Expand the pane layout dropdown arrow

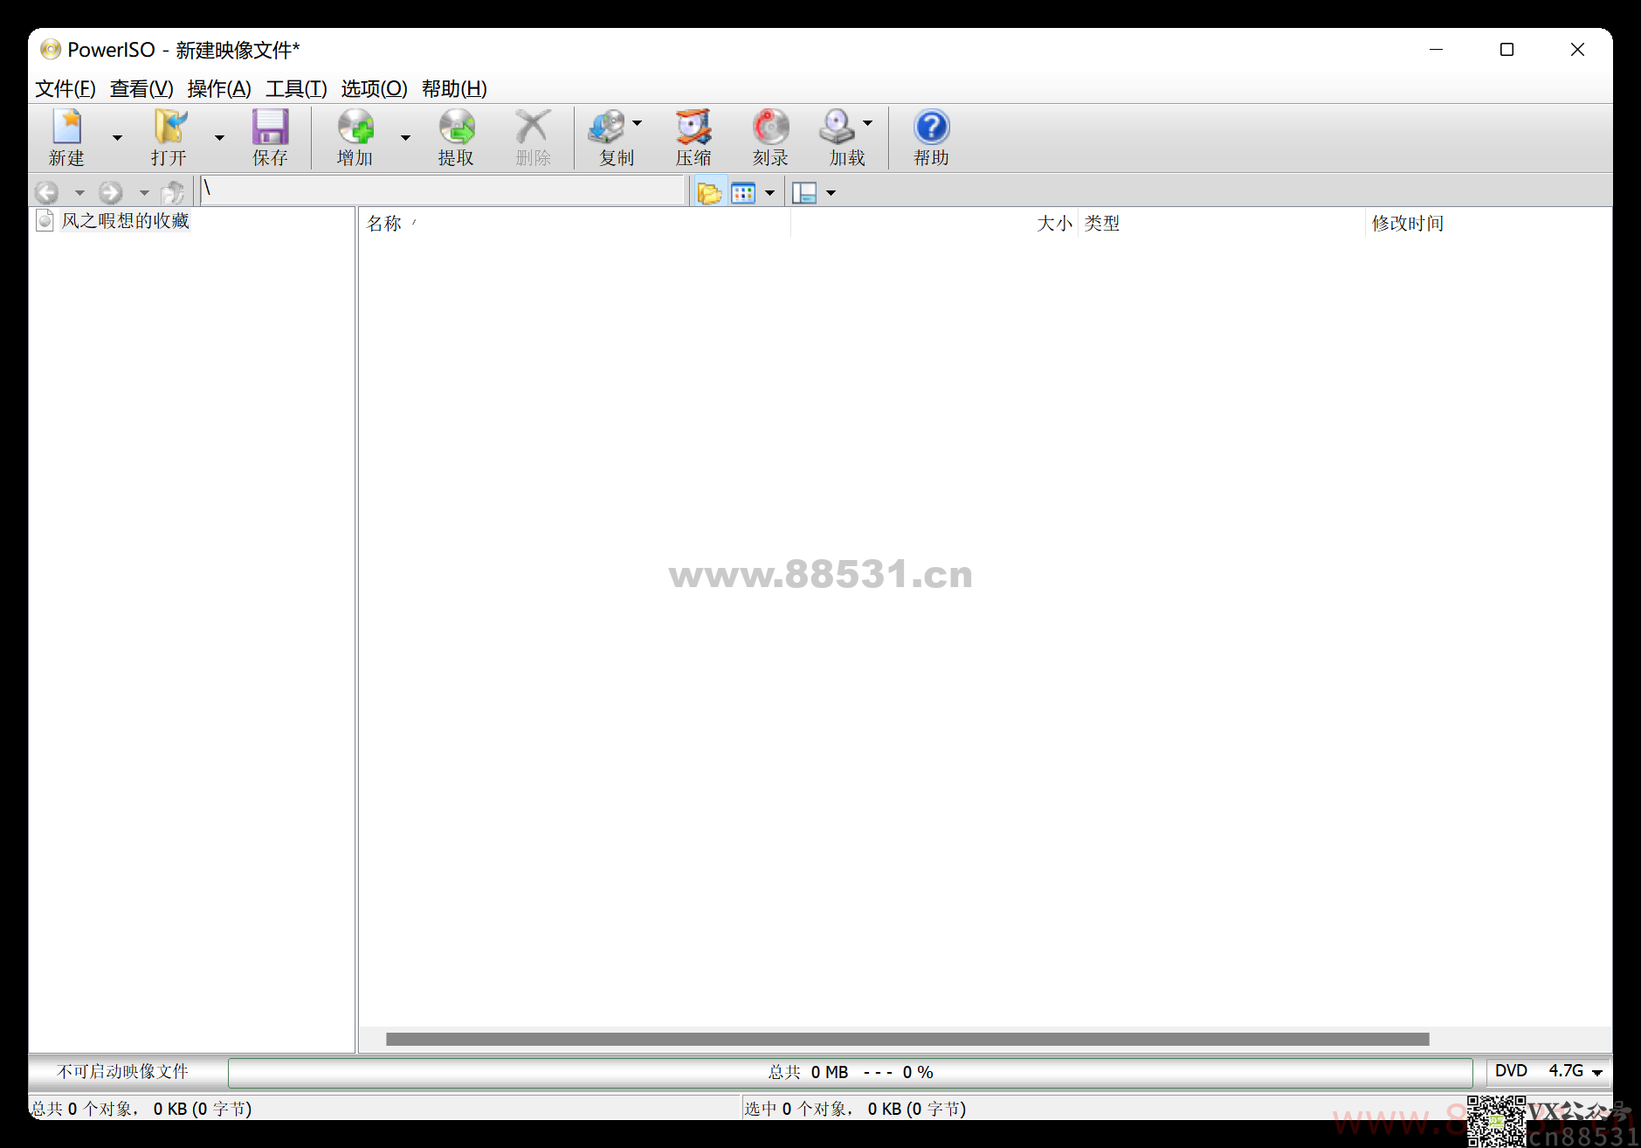tap(831, 192)
